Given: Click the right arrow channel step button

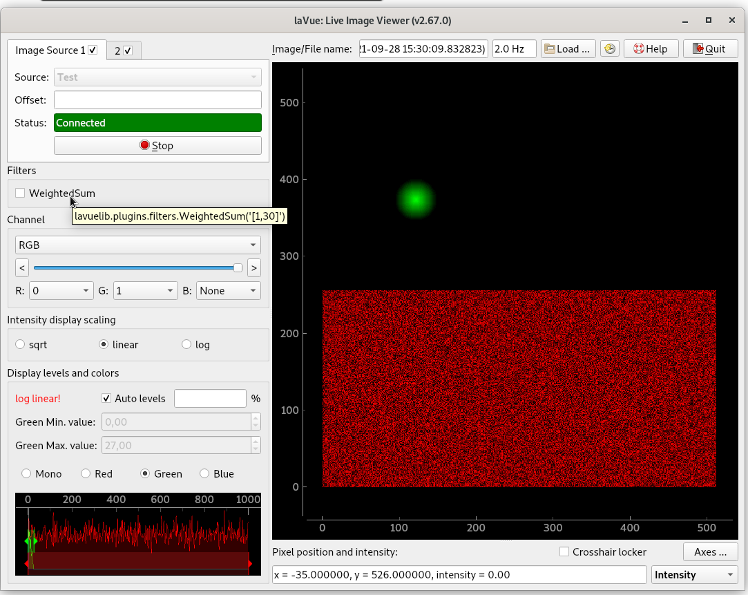Looking at the screenshot, I should click(x=253, y=267).
